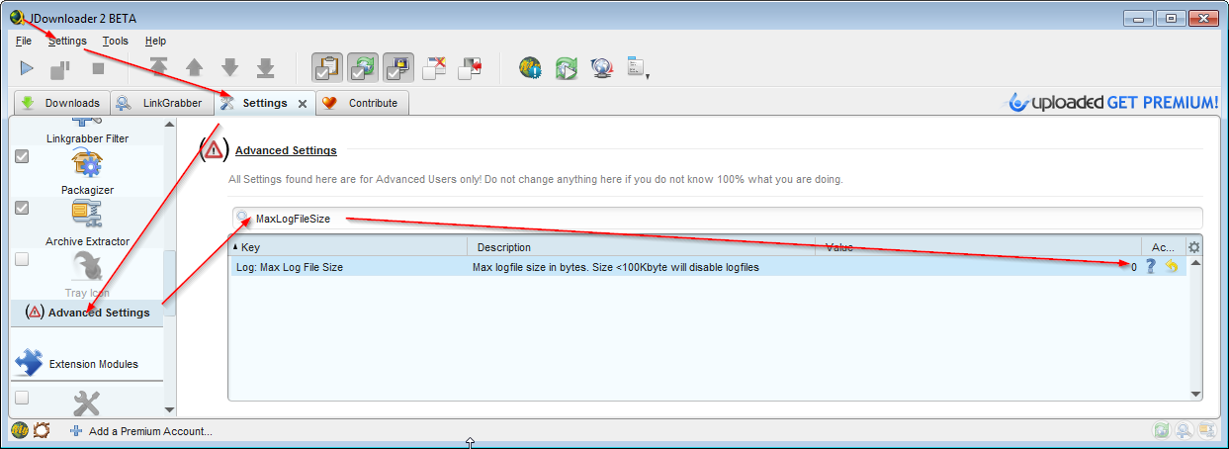Edit the value 0 of Max Log File Size
The width and height of the screenshot is (1229, 449).
[1133, 267]
